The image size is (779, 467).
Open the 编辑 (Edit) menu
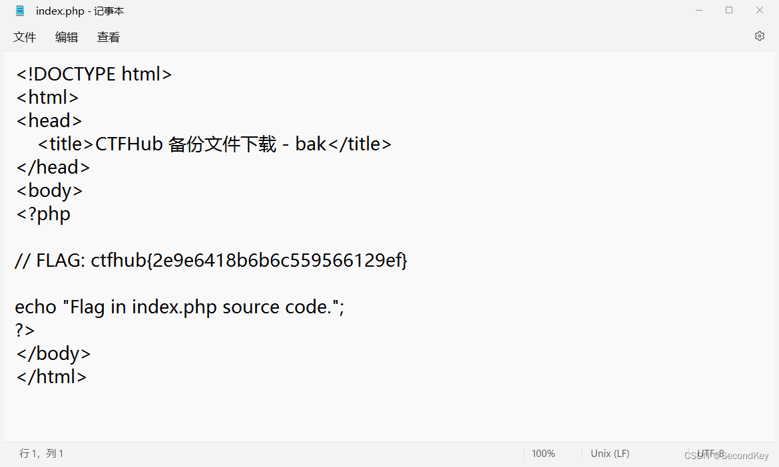(66, 37)
